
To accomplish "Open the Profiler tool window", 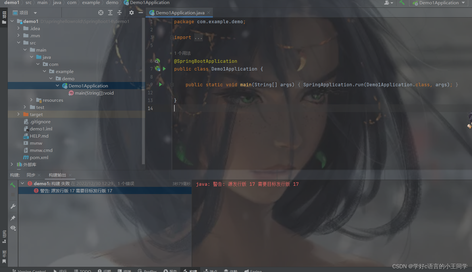I will [147, 270].
